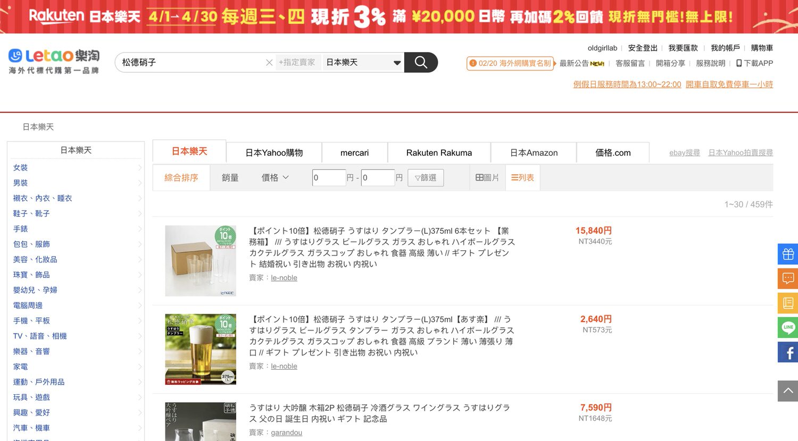Open seller le-noble of 15,840円 item
The image size is (798, 441).
(x=284, y=277)
